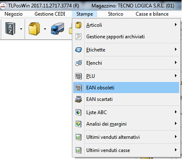This screenshot has width=182, height=159.
Task: Open the Gestione CEDI menu
Action: coord(50,14)
